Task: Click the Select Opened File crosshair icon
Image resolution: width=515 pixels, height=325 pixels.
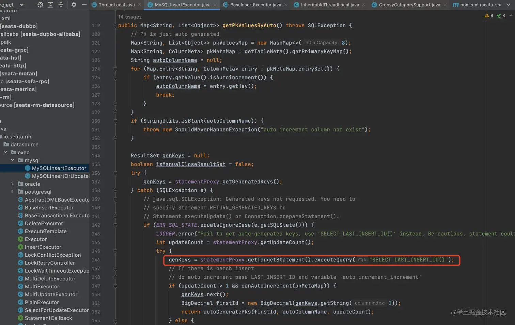Action: pyautogui.click(x=40, y=5)
